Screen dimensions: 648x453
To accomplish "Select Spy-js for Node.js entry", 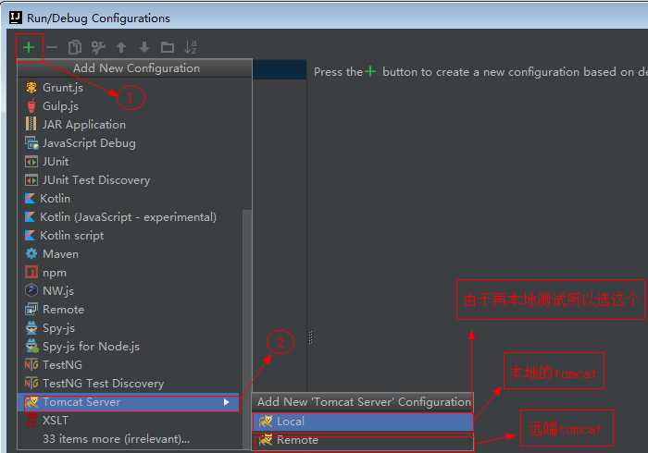I will click(130, 346).
